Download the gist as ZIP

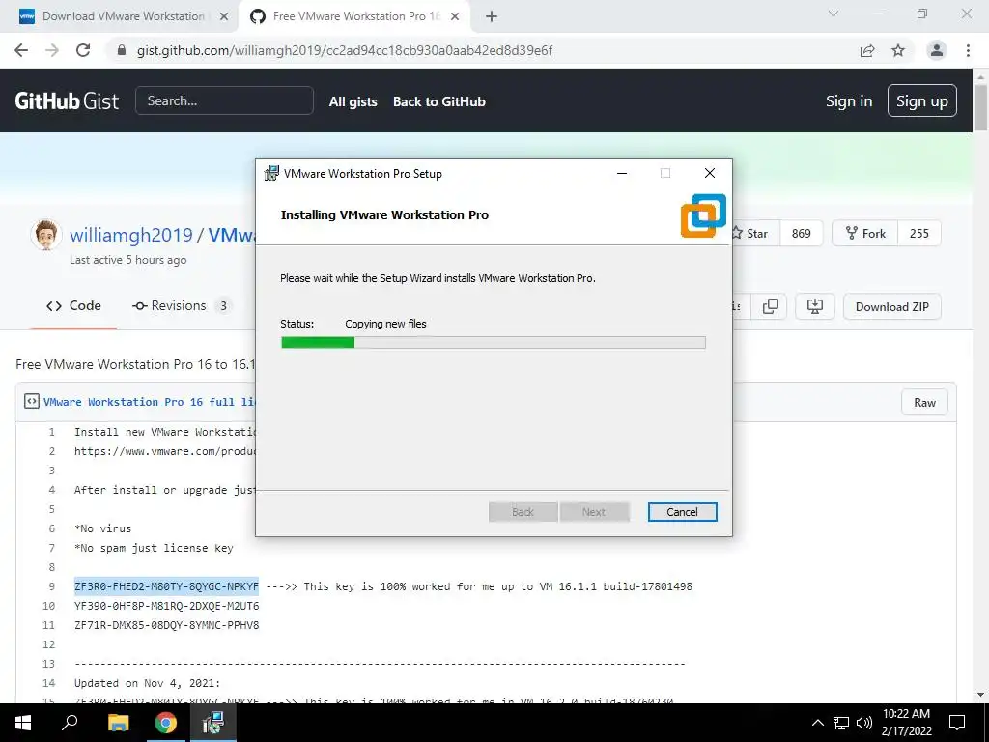point(891,306)
